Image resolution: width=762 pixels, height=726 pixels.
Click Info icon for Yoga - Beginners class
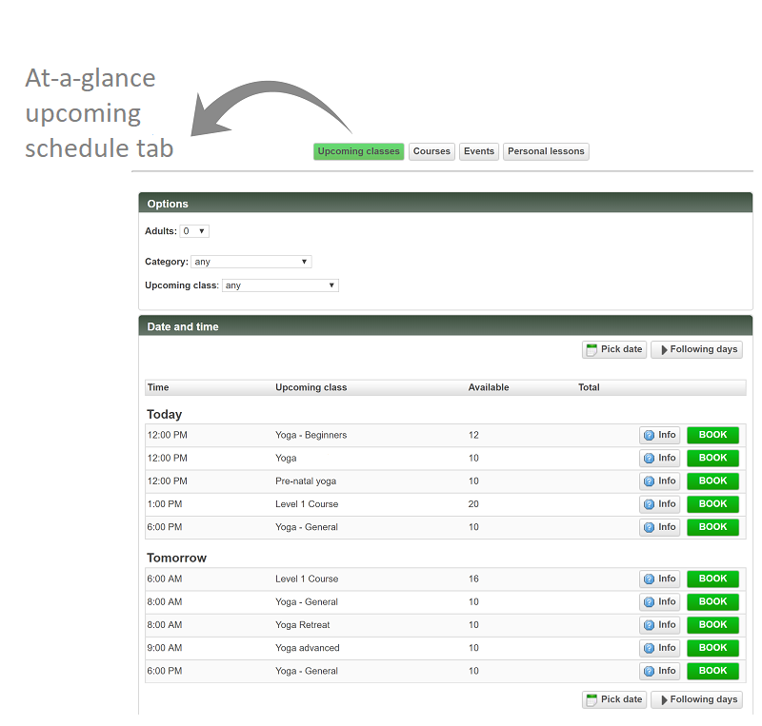coord(650,436)
